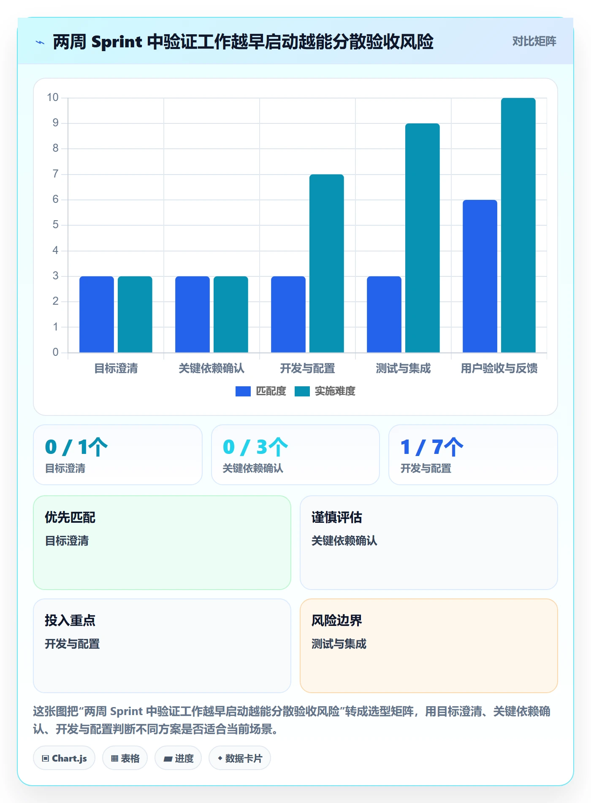Click the "1 / 7个" stat value

pyautogui.click(x=432, y=447)
